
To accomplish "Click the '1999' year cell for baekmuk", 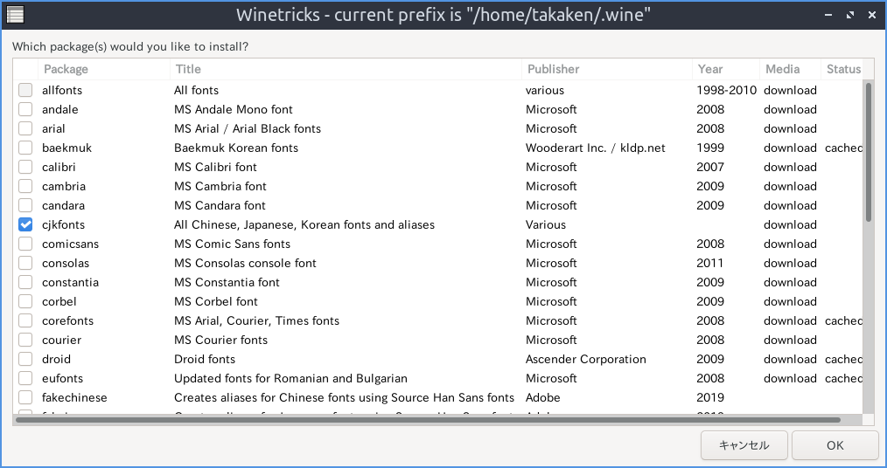I will coord(710,148).
